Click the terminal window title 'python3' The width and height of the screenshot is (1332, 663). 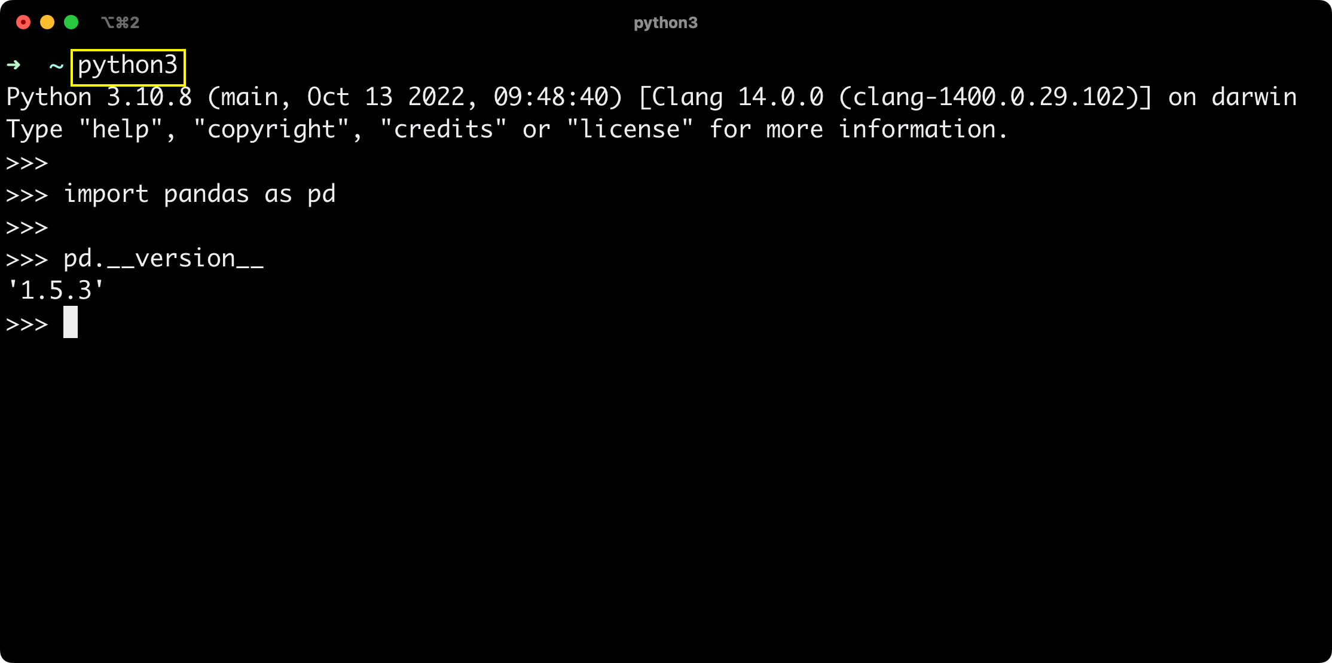tap(665, 23)
